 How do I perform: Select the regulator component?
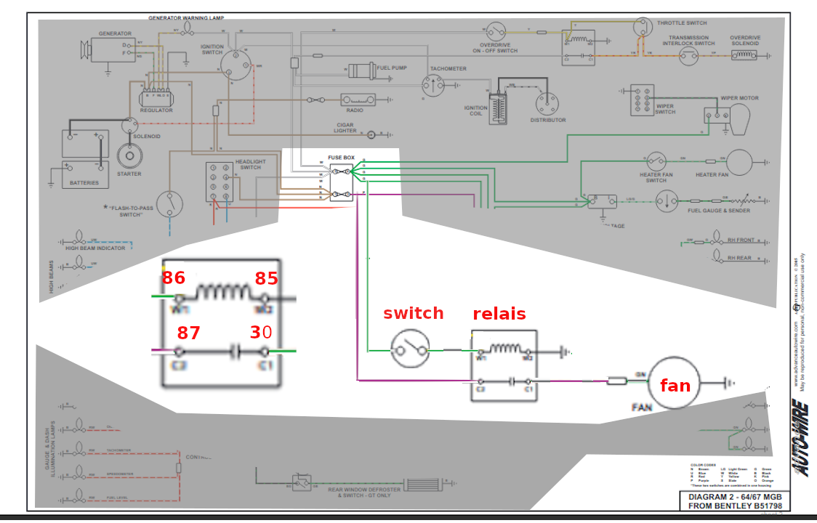(x=156, y=97)
